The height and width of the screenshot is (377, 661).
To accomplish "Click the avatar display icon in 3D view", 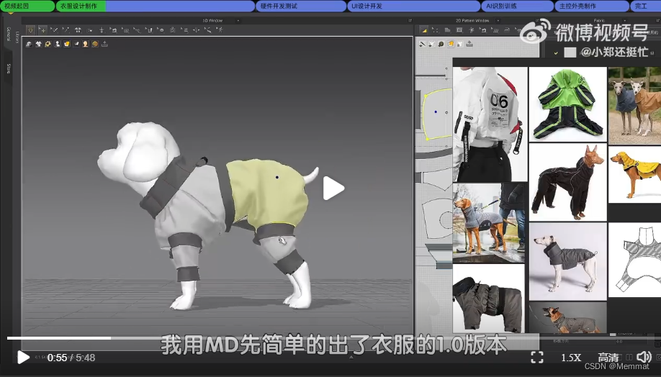I will pos(58,44).
